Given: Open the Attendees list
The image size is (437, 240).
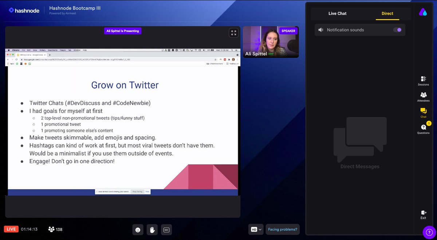Looking at the screenshot, I should 423,97.
